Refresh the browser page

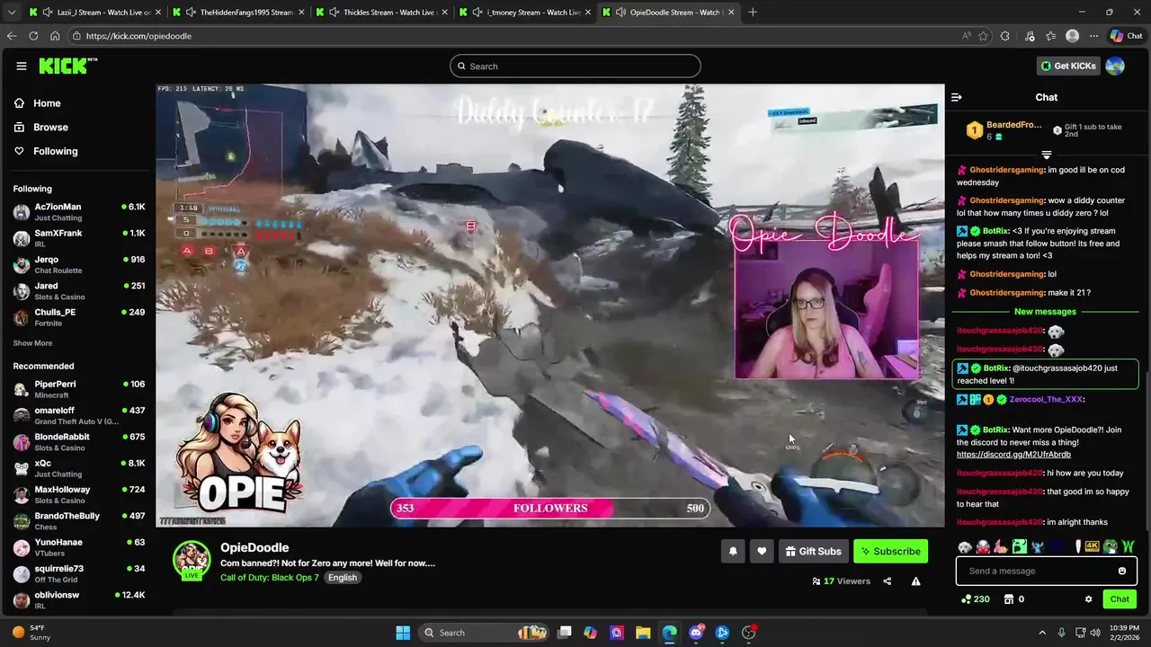click(x=33, y=36)
